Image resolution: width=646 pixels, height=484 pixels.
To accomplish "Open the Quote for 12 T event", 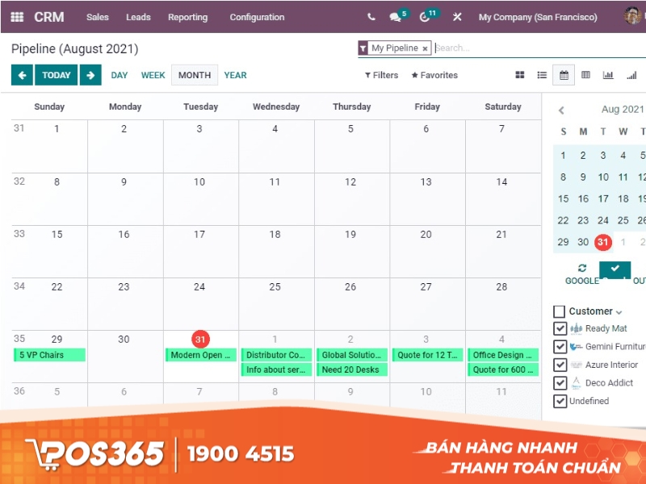I will (x=427, y=354).
